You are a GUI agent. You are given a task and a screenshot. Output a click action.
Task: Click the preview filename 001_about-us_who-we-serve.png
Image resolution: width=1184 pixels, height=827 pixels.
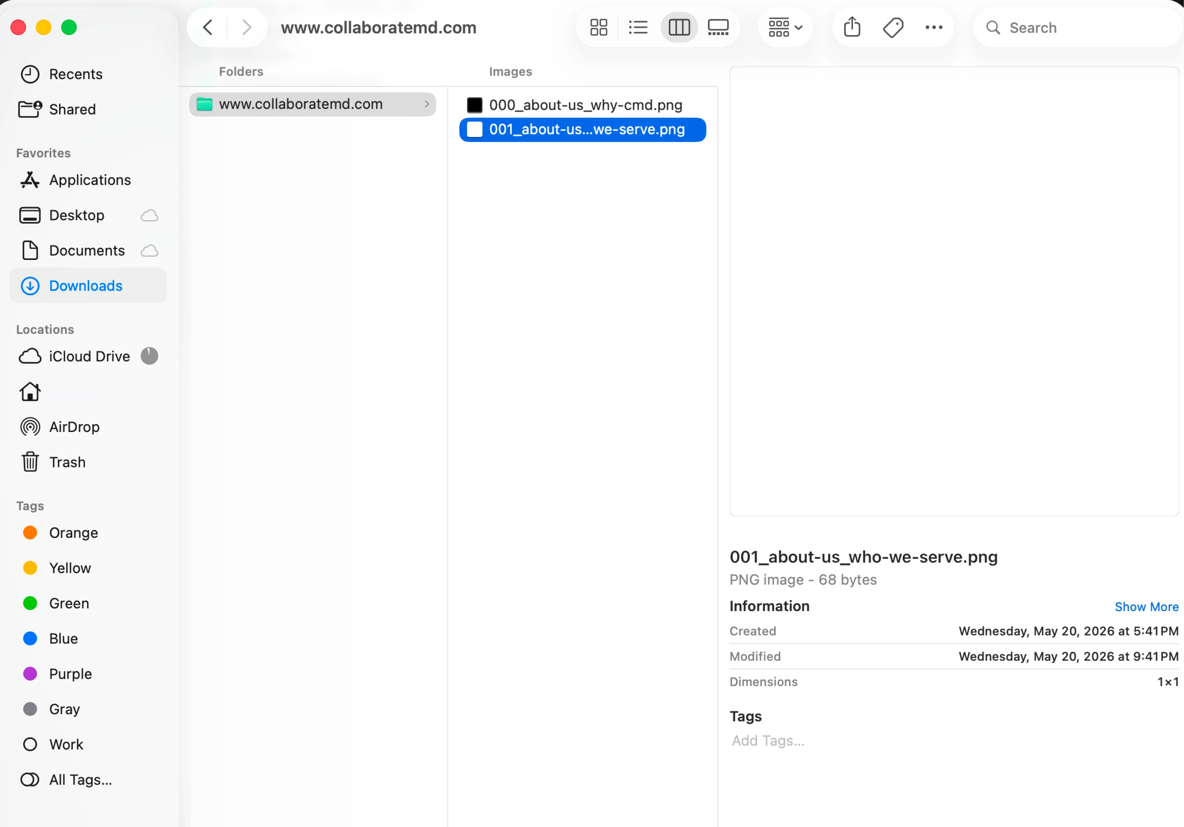(864, 557)
